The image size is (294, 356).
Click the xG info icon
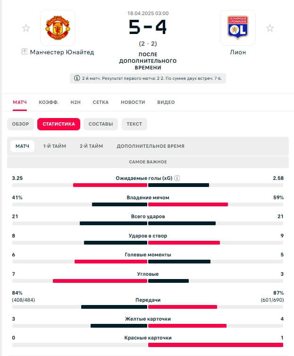pyautogui.click(x=177, y=178)
